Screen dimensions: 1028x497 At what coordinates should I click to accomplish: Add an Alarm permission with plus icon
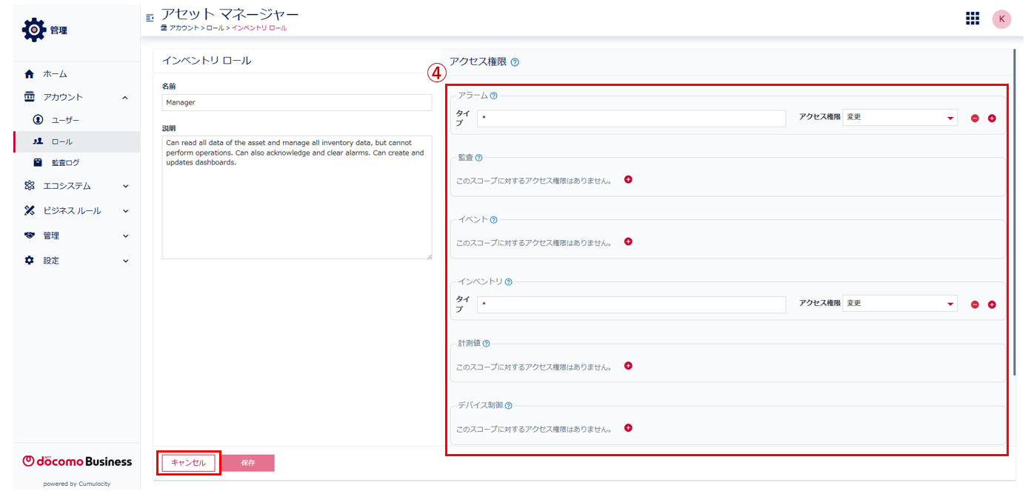click(x=992, y=119)
